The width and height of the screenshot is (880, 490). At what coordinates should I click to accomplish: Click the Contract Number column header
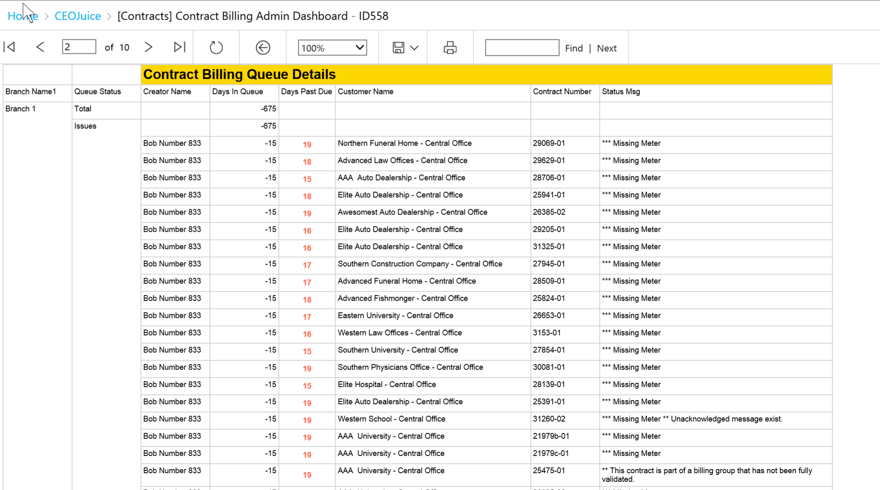(562, 92)
